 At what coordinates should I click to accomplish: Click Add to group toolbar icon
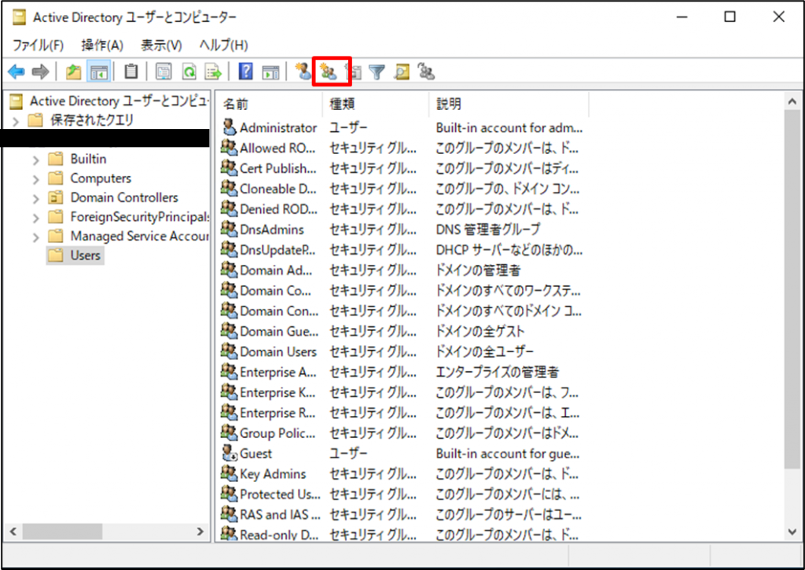[426, 72]
